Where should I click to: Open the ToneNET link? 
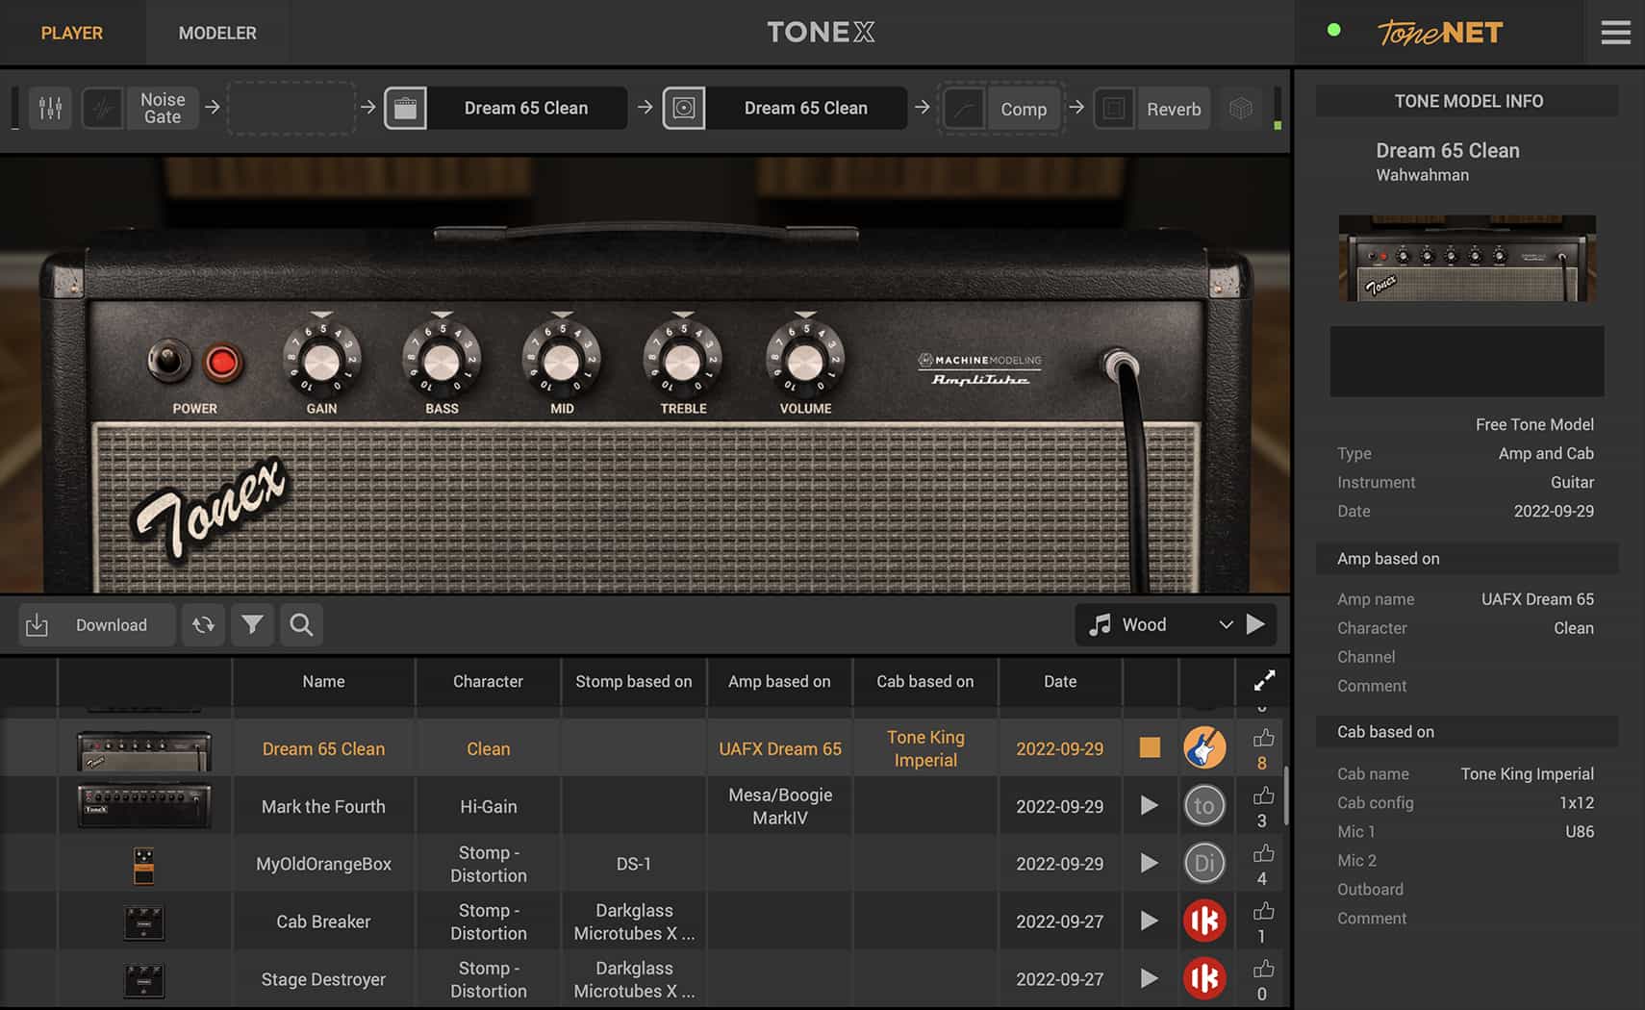pyautogui.click(x=1439, y=33)
